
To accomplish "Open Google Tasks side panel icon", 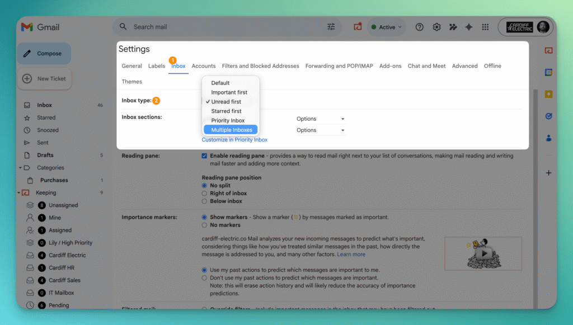I will 548,116.
